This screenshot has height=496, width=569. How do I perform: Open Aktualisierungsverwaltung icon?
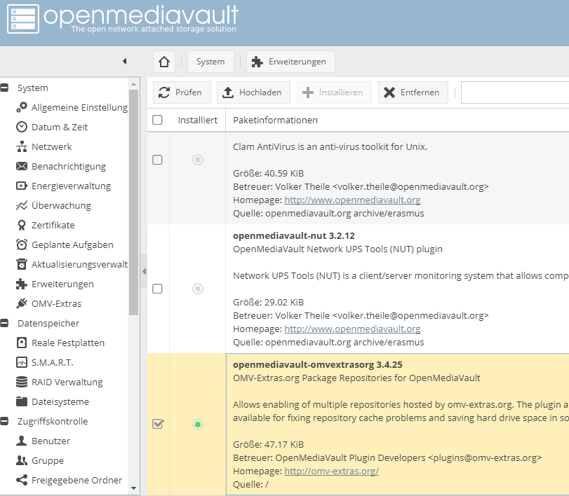click(x=22, y=264)
